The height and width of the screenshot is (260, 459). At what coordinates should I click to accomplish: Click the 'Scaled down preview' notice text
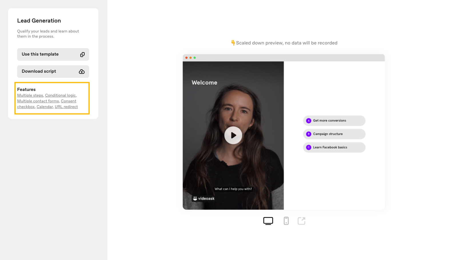pyautogui.click(x=284, y=43)
